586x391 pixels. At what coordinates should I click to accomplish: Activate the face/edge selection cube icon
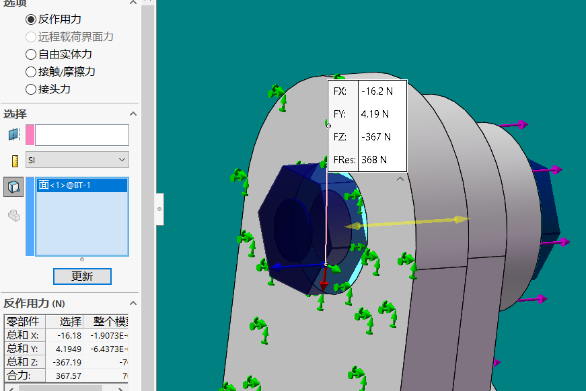point(13,187)
